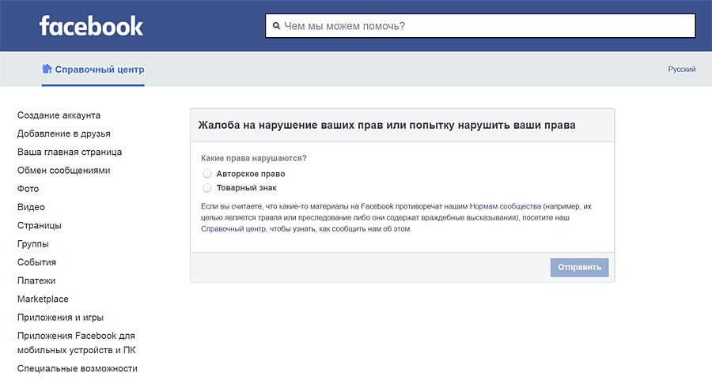
Task: Go to Добавление в друзья topic
Action: click(x=64, y=134)
